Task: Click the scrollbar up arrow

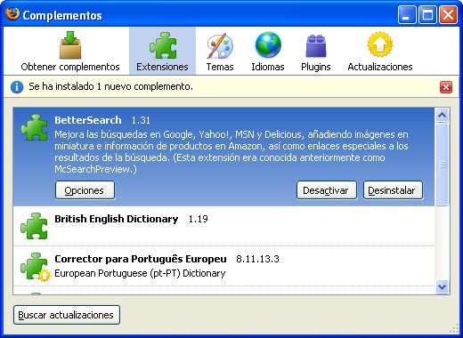Action: coord(443,115)
